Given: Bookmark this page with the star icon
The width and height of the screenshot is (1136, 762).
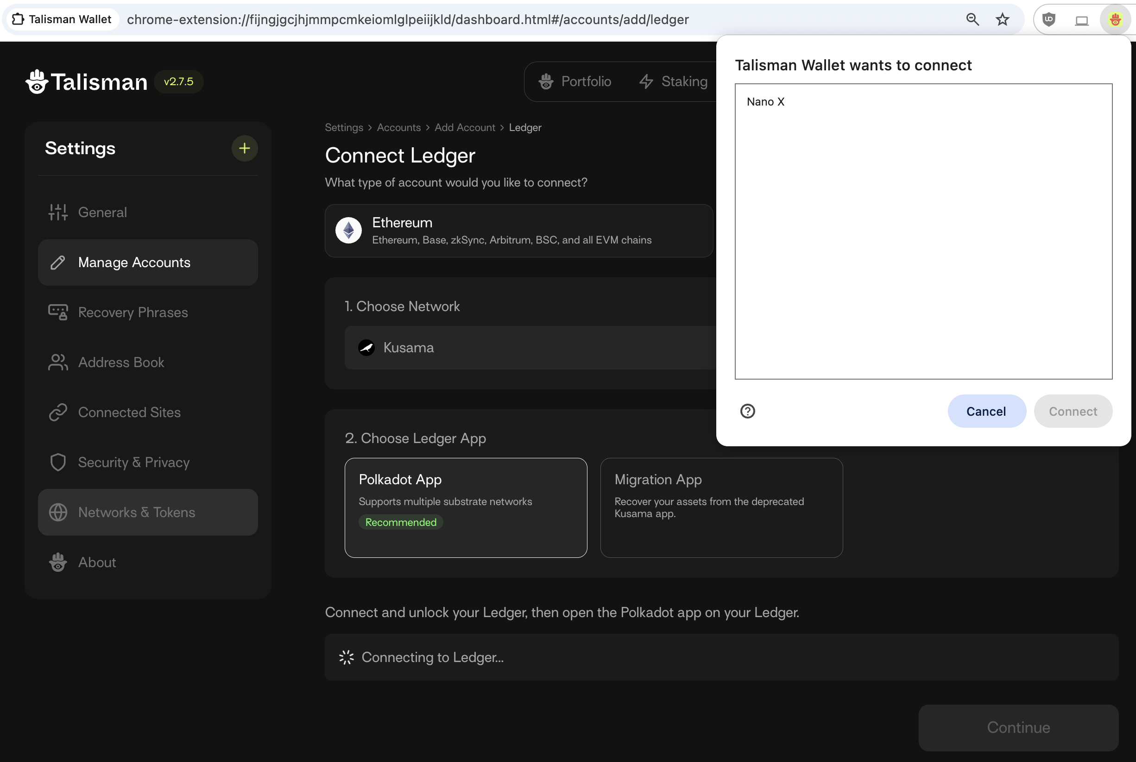Looking at the screenshot, I should click(1002, 19).
